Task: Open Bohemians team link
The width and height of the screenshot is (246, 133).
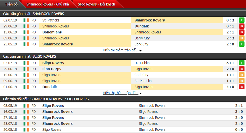Action: tap(52, 32)
